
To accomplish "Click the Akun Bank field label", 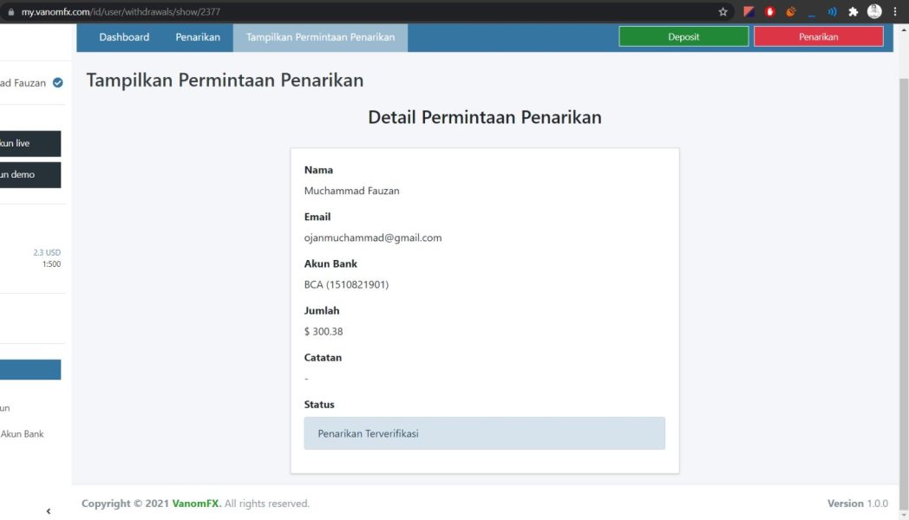I will 330,263.
